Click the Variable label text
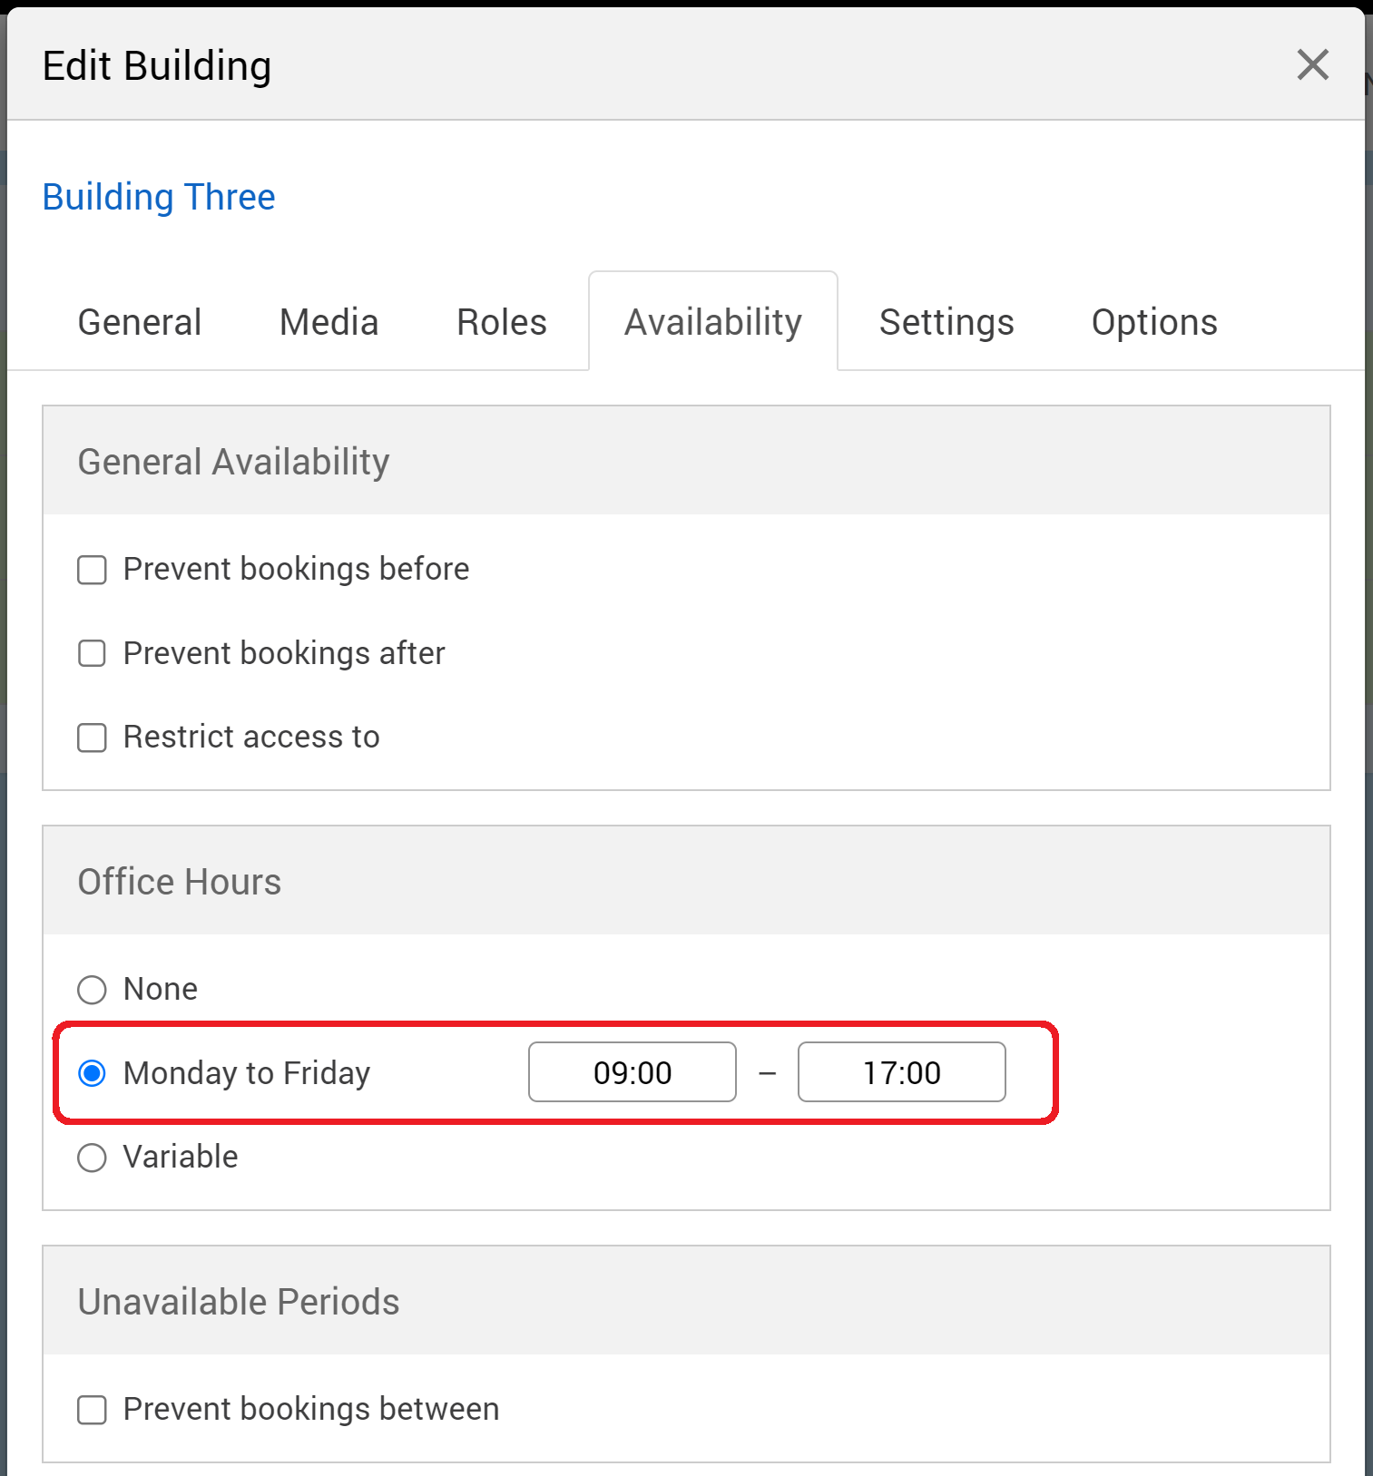The image size is (1373, 1476). (x=181, y=1157)
